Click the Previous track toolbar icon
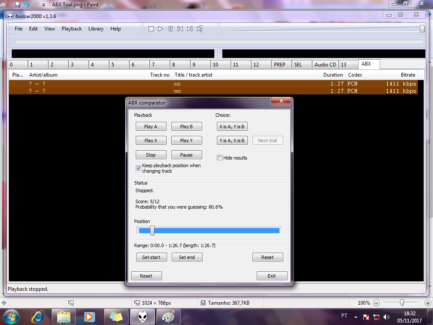 (x=180, y=29)
